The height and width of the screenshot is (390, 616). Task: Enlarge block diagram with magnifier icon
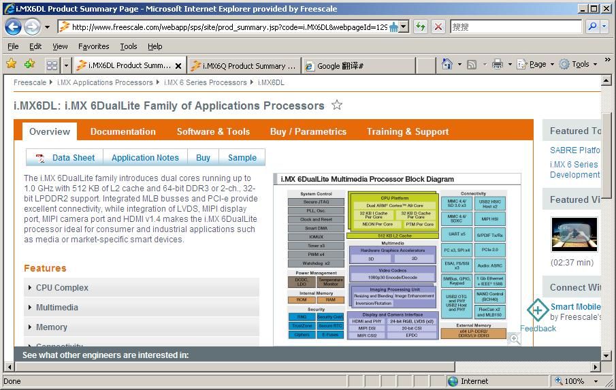click(x=515, y=338)
